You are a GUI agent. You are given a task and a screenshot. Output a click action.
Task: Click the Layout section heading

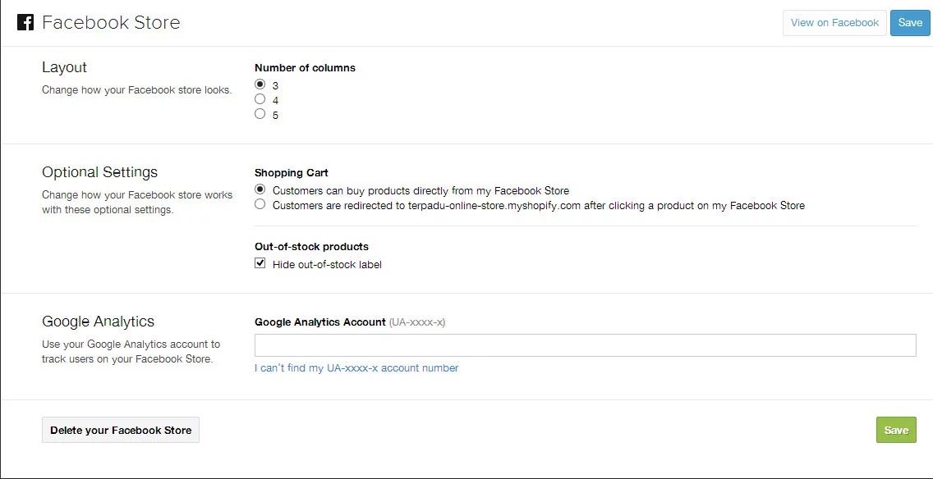pyautogui.click(x=64, y=67)
